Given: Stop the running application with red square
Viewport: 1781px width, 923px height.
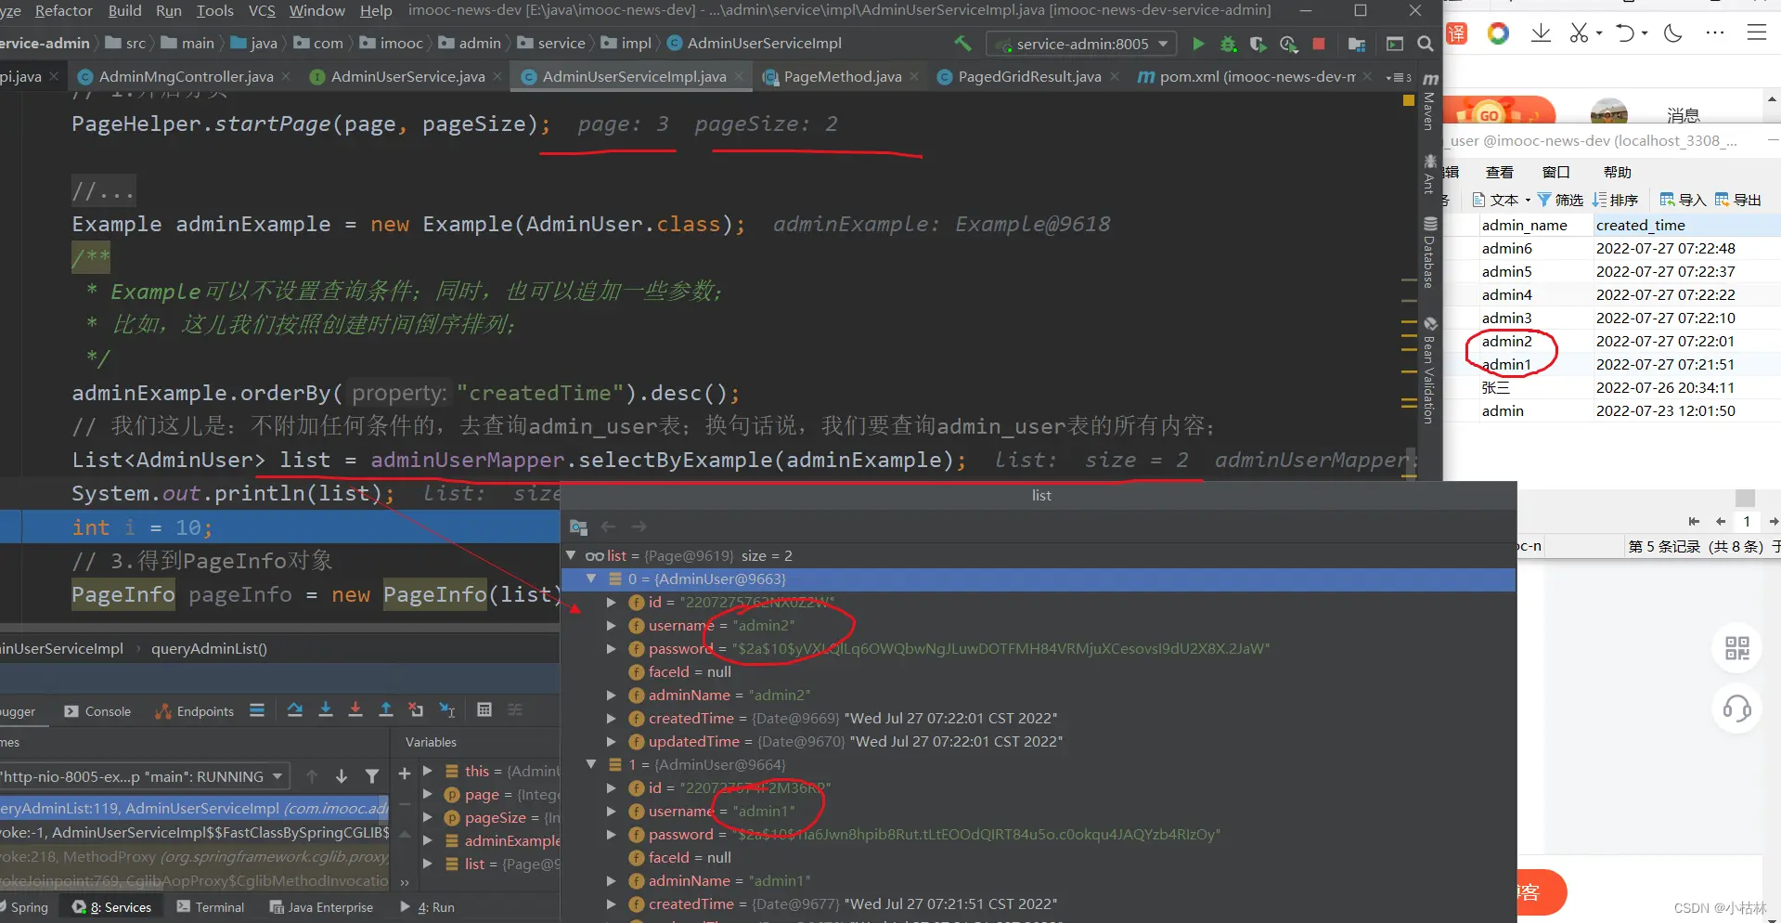Looking at the screenshot, I should point(1319,44).
